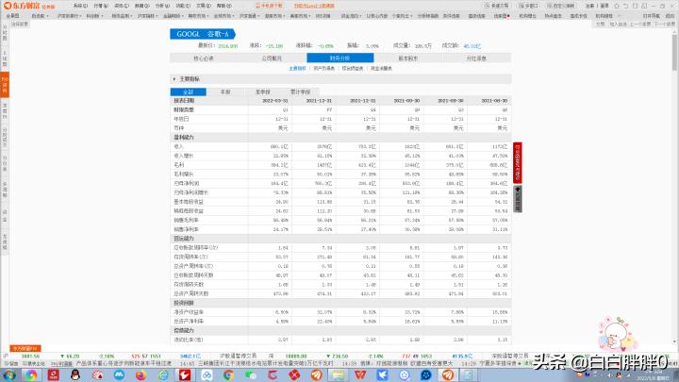Click the 2022-03-31 column header
The width and height of the screenshot is (679, 382).
pyautogui.click(x=275, y=101)
